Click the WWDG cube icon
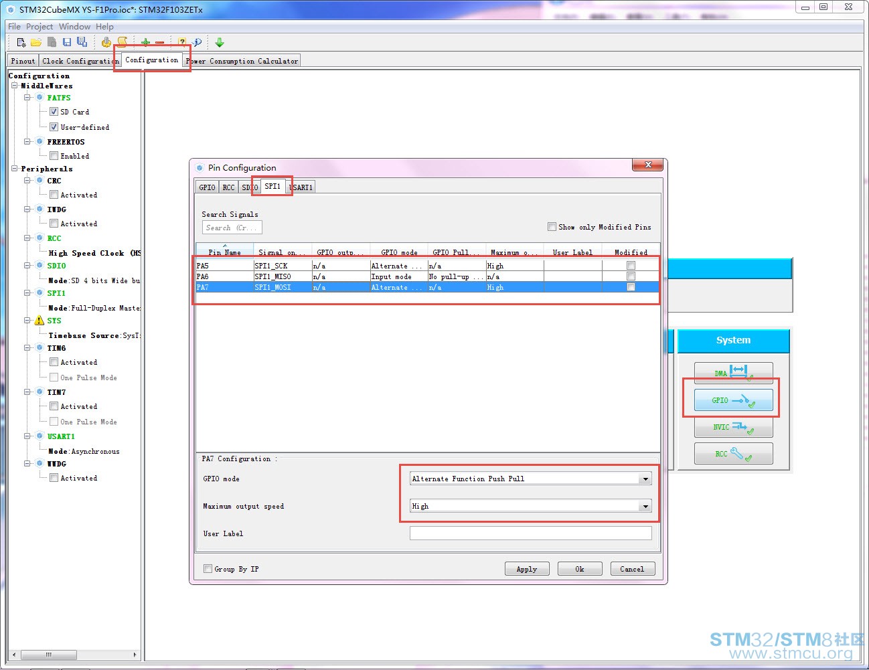Viewport: 869px width, 670px height. (x=39, y=464)
